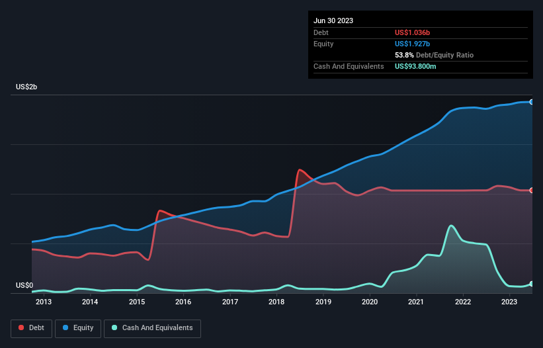543x348 pixels.
Task: Click the 2021 x-axis label
Action: coord(416,302)
